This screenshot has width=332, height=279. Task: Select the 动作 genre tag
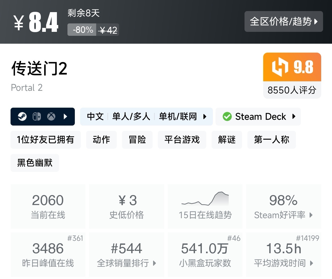pyautogui.click(x=101, y=139)
